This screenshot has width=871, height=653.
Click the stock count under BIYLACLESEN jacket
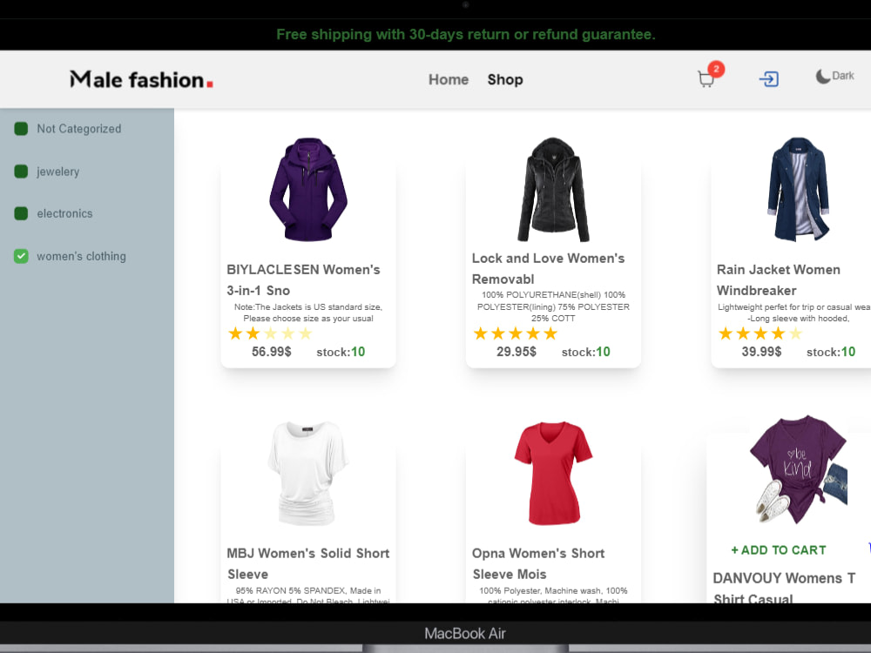(x=341, y=352)
